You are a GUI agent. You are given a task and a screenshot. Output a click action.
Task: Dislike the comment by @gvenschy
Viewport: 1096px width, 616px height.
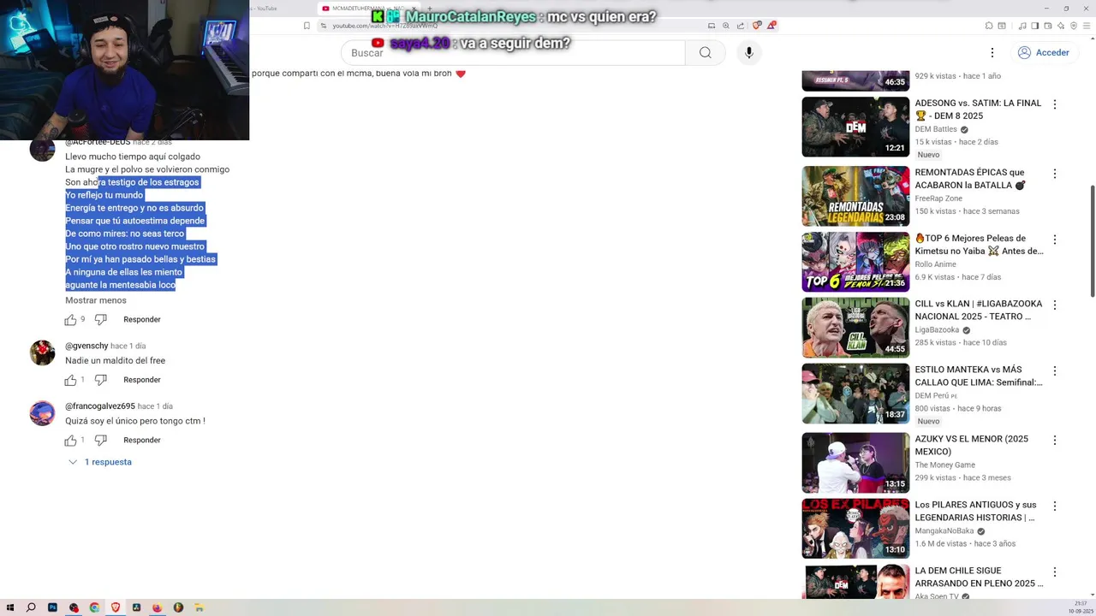100,380
